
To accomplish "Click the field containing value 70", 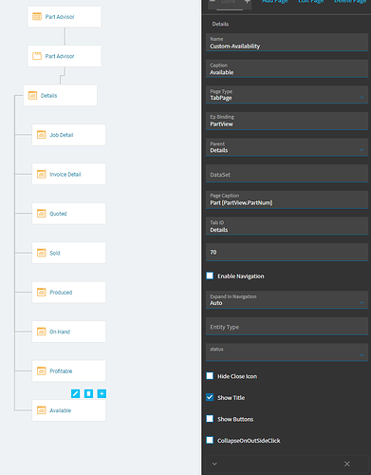I will point(287,252).
